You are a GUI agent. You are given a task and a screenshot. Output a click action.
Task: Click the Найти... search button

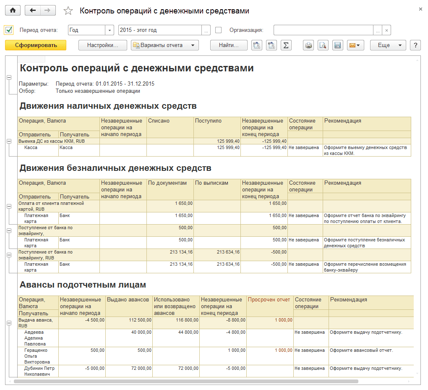pyautogui.click(x=229, y=45)
